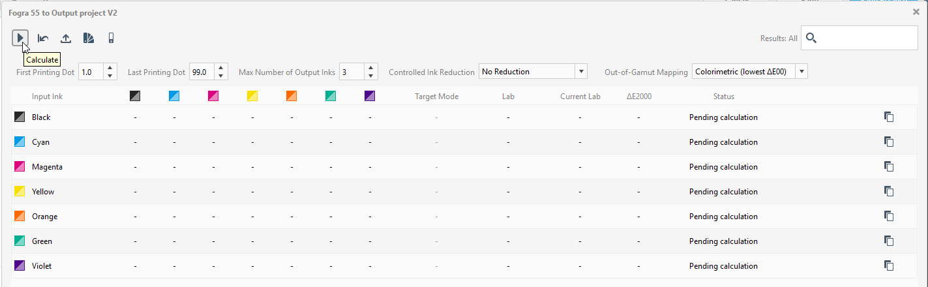Click the copy icon in Black row
Viewport: 928px width, 287px height.
click(x=888, y=117)
